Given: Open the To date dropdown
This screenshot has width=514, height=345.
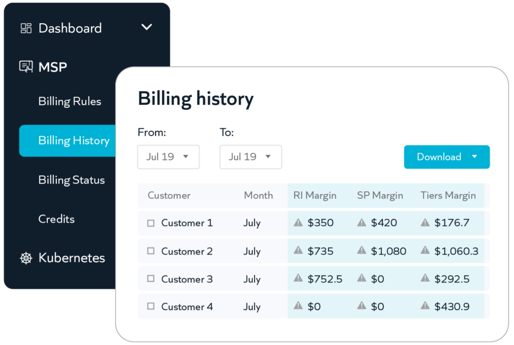Looking at the screenshot, I should [x=251, y=157].
